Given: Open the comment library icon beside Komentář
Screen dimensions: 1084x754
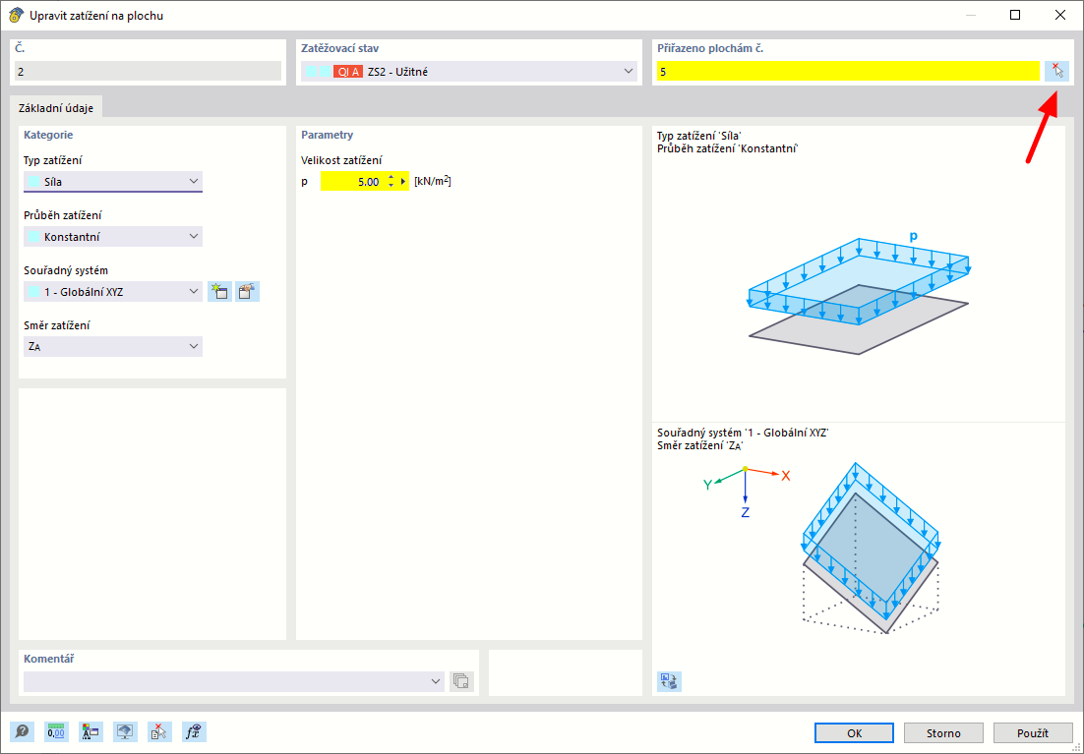Looking at the screenshot, I should pos(461,681).
